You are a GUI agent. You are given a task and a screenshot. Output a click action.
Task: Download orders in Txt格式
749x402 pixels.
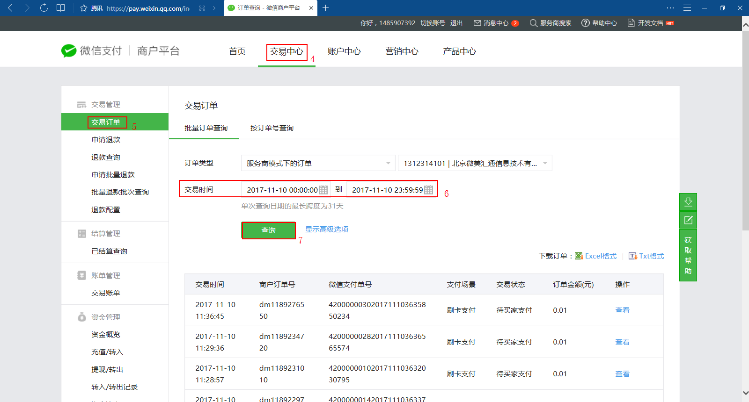[652, 256]
